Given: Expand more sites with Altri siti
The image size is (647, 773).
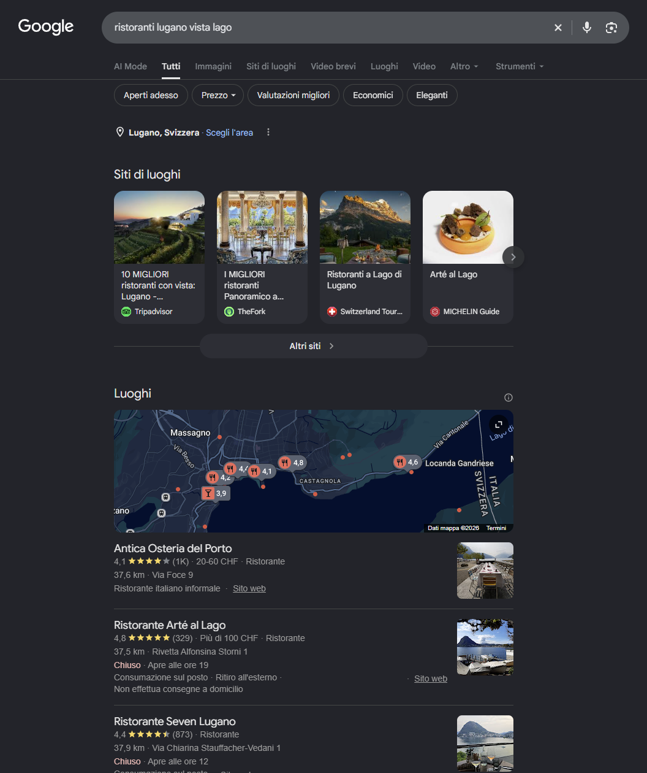Looking at the screenshot, I should click(x=313, y=346).
